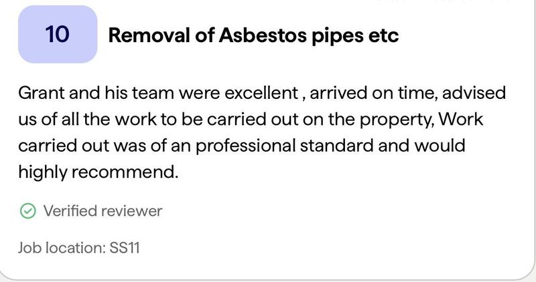Click the purple score badge showing 10
The image size is (536, 282).
click(x=58, y=35)
